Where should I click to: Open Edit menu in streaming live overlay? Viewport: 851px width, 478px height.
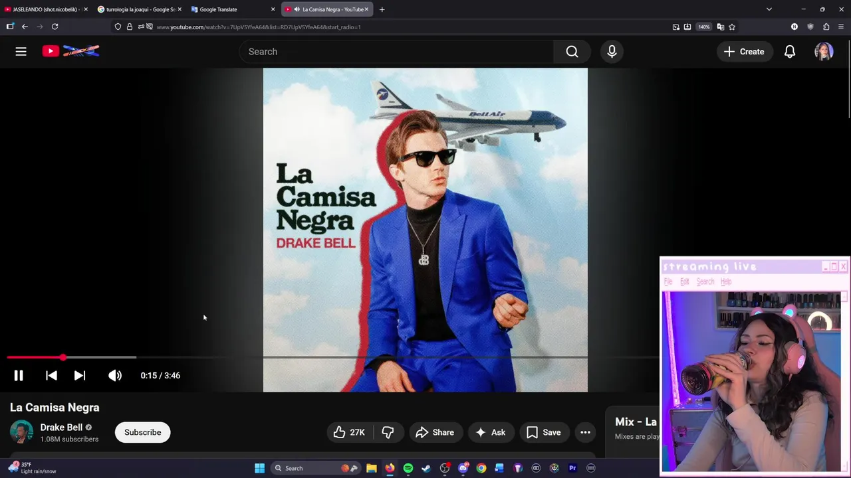684,281
